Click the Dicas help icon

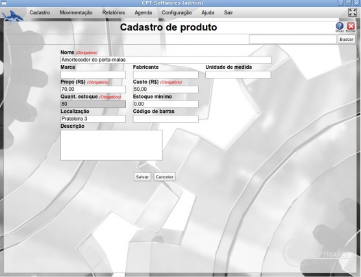[340, 27]
